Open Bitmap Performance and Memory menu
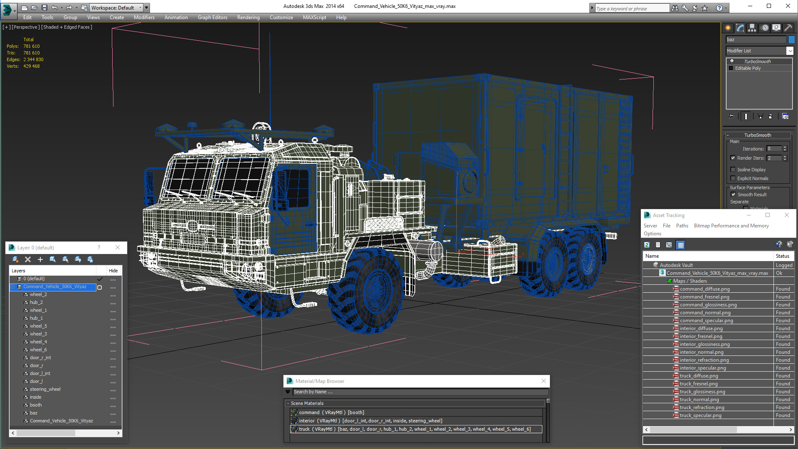The width and height of the screenshot is (798, 449). click(731, 226)
